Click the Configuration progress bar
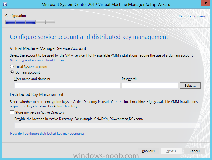This screenshot has height=160, width=212. tap(30, 22)
